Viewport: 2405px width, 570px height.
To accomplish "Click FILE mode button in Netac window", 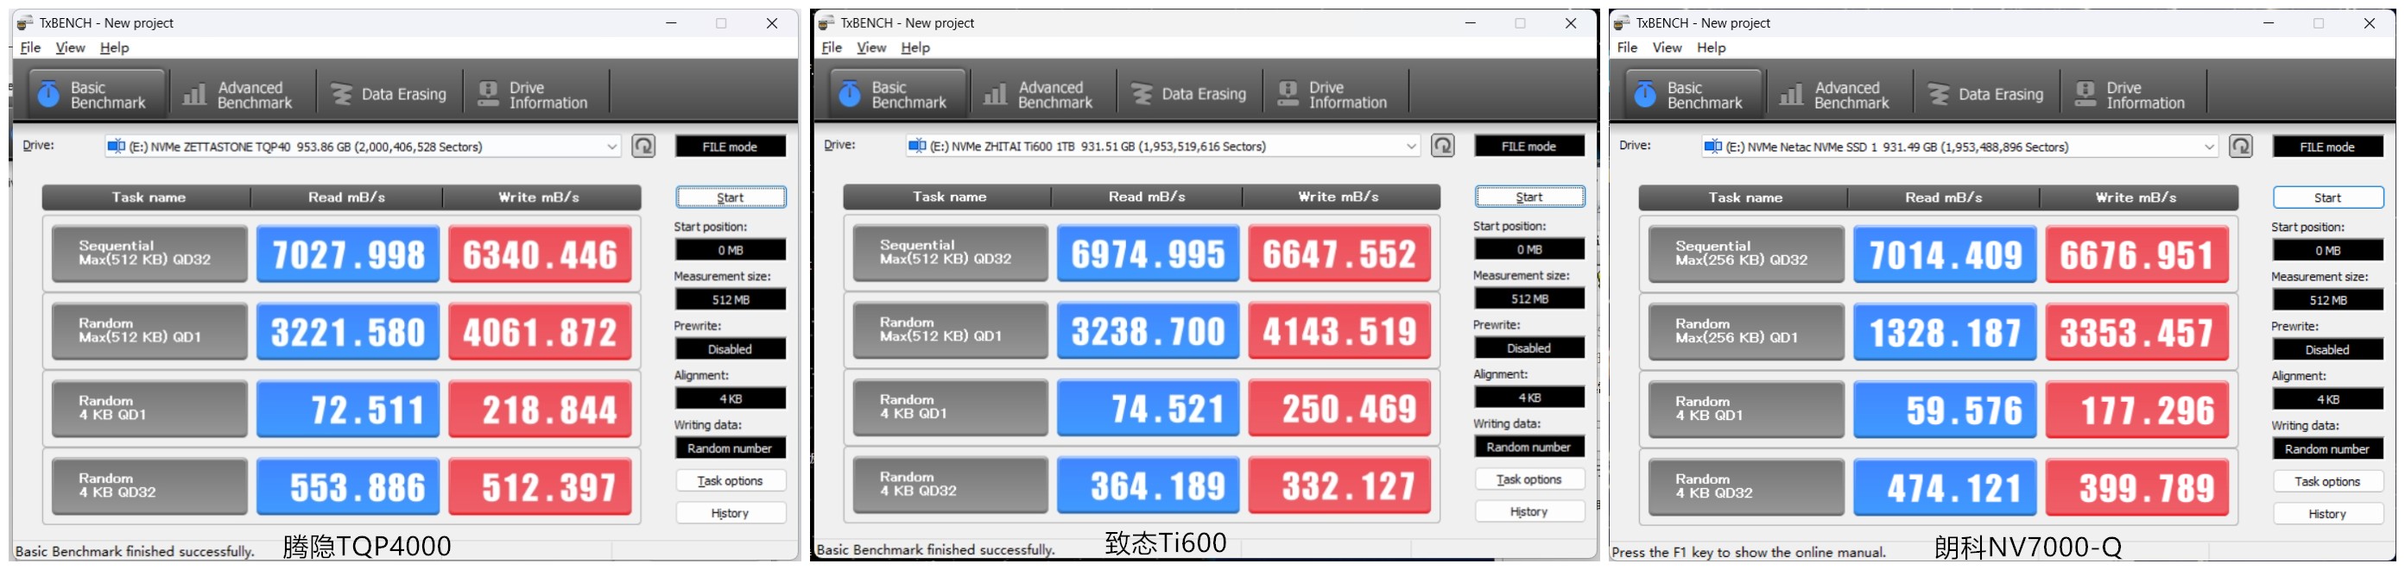I will [2327, 147].
